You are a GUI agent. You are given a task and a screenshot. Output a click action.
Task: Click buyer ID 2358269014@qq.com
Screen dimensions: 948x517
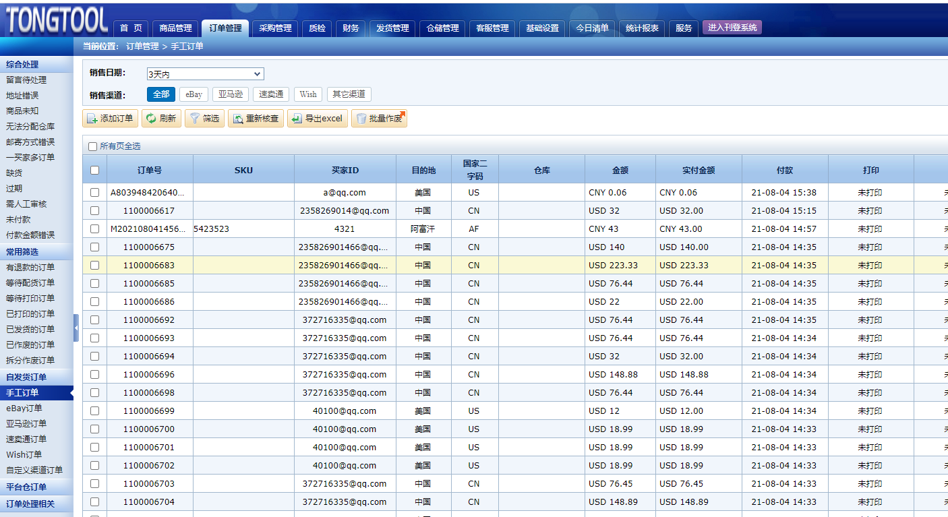345,210
